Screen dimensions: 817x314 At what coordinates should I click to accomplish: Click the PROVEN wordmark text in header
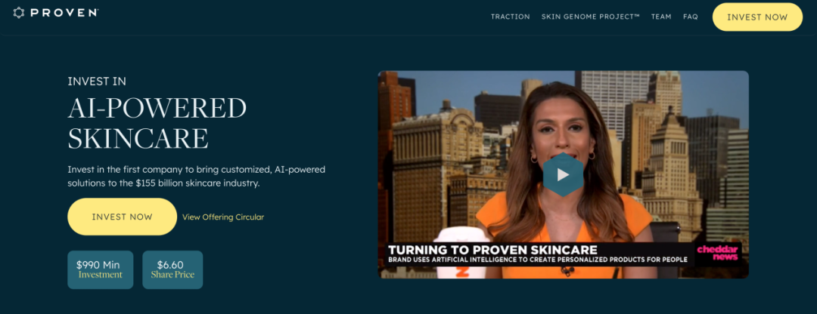point(64,13)
